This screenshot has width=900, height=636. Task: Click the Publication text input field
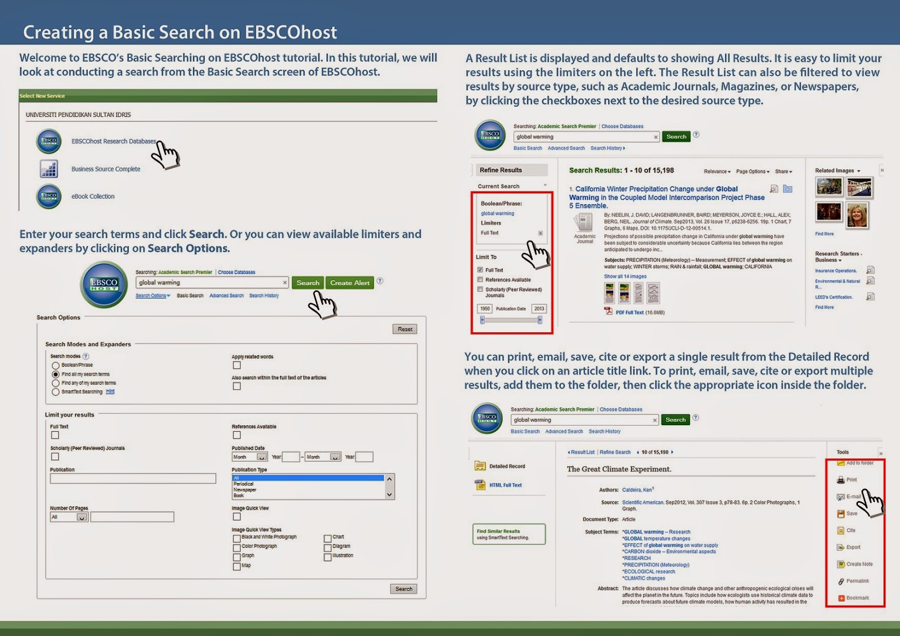point(133,479)
